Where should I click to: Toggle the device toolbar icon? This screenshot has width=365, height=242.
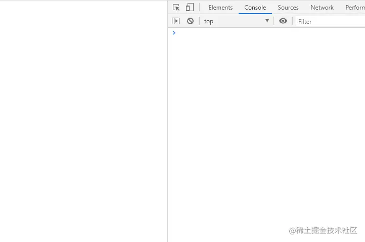(190, 7)
